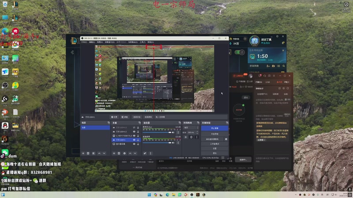353x198 pixels.
Task: Remove selected scene with trash icon
Action: click(x=88, y=153)
